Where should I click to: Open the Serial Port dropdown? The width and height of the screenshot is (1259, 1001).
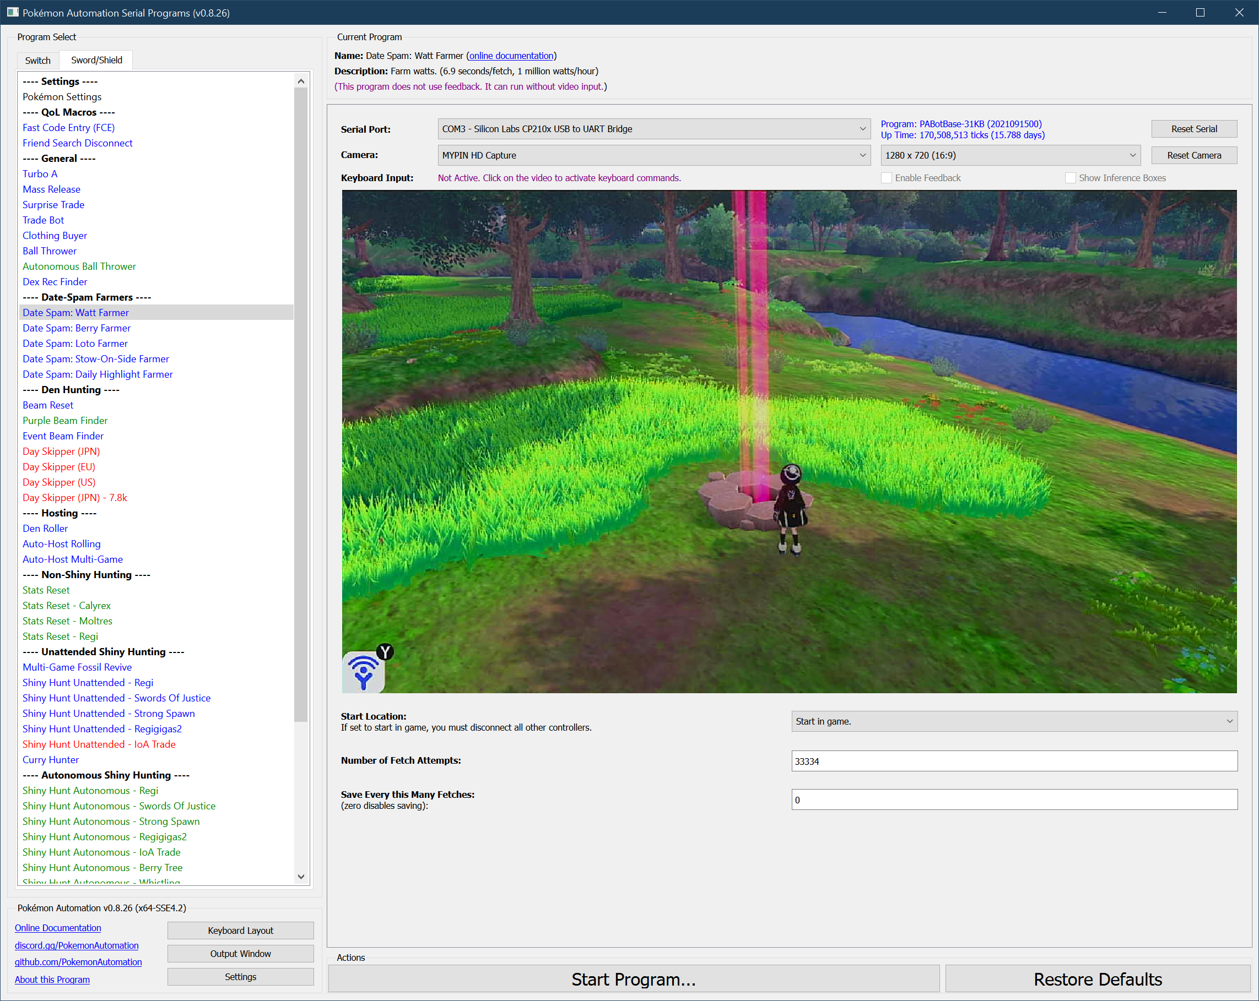click(x=653, y=129)
